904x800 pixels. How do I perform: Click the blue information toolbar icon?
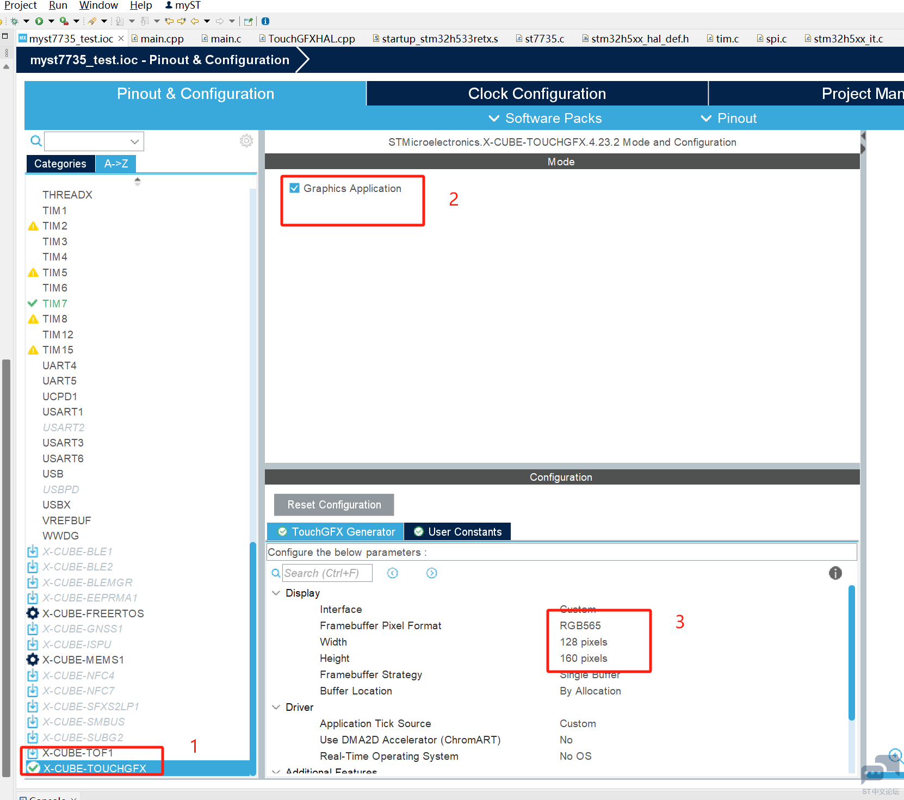click(265, 21)
